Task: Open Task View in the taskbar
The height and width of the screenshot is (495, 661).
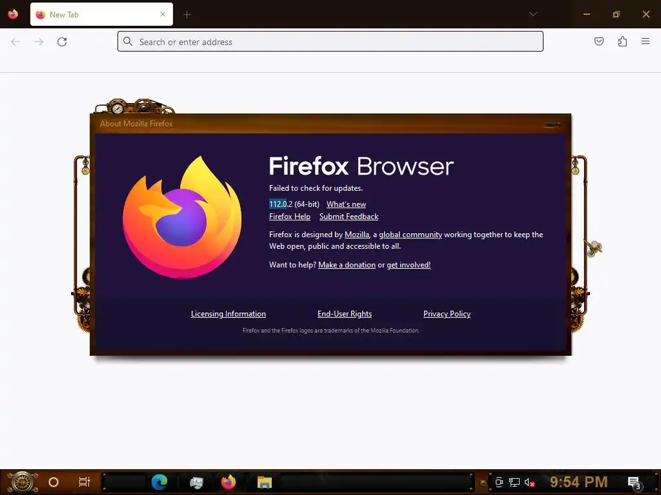Action: (85, 481)
